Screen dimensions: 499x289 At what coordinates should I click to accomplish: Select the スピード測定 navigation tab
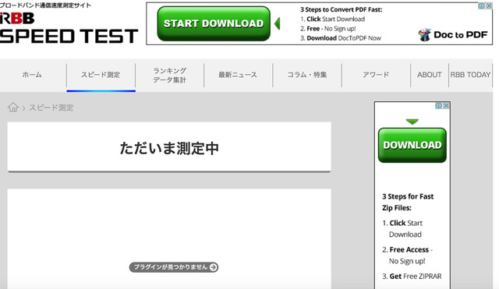[x=101, y=75]
